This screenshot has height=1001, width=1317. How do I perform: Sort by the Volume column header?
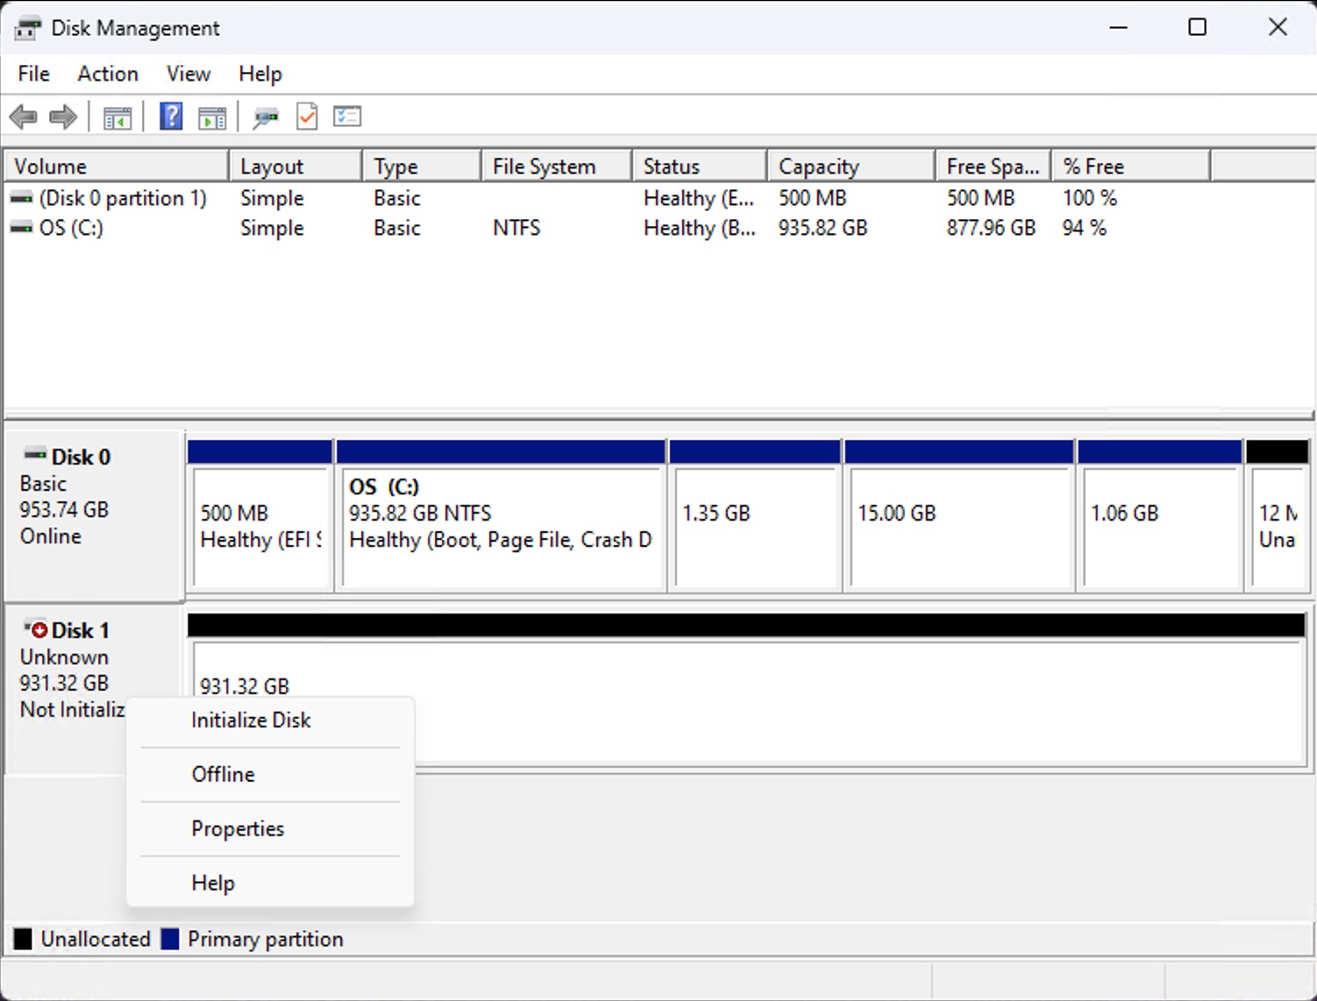click(x=117, y=167)
